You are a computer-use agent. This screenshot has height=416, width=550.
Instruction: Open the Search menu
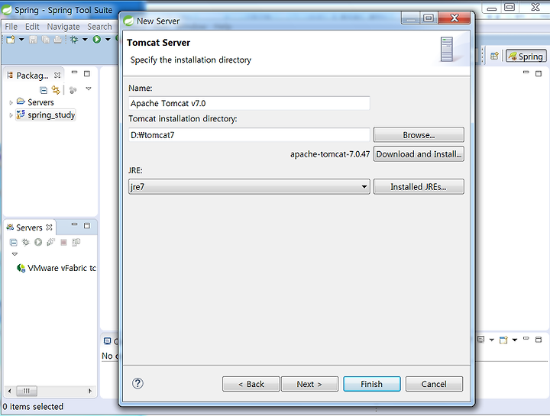tap(99, 27)
